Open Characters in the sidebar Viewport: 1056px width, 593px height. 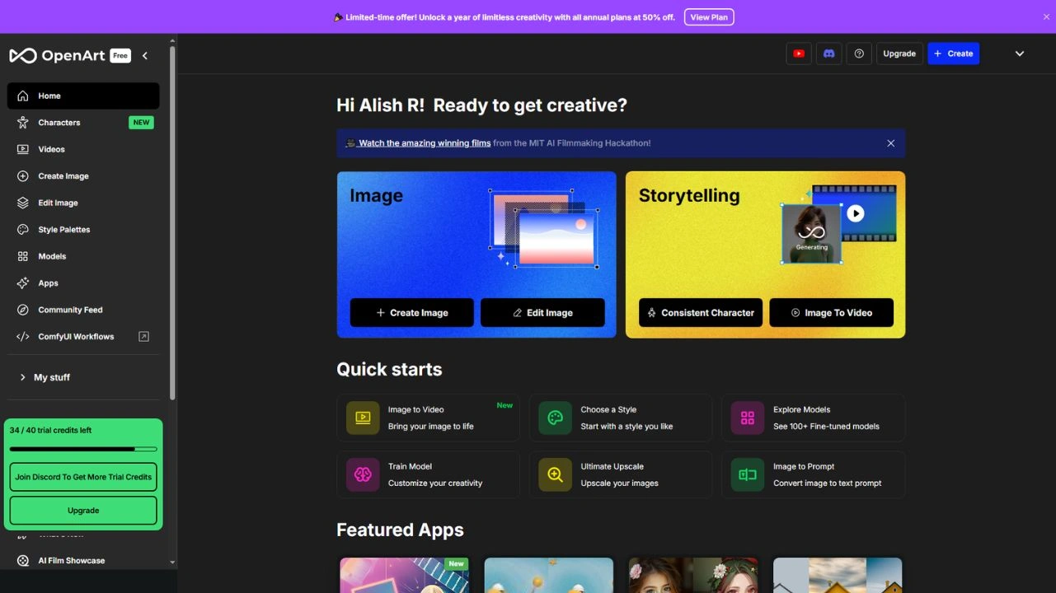click(x=59, y=123)
